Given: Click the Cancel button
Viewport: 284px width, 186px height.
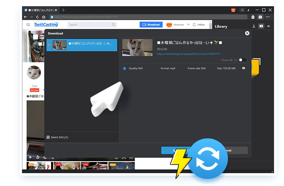Looking at the screenshot, I should point(236,150).
